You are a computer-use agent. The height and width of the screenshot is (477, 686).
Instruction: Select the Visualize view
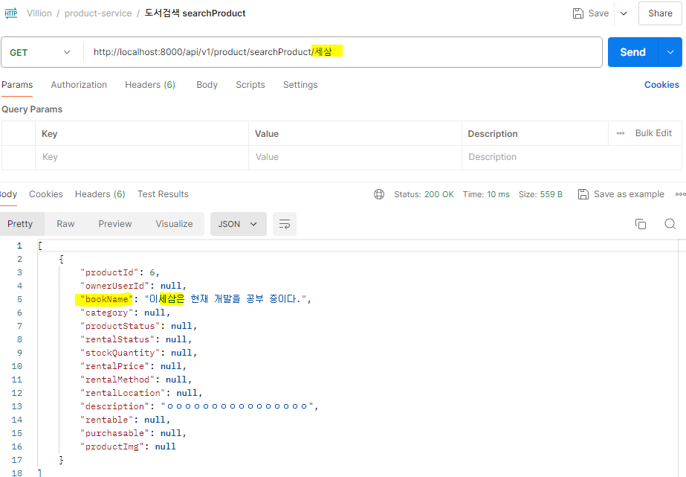pos(174,224)
